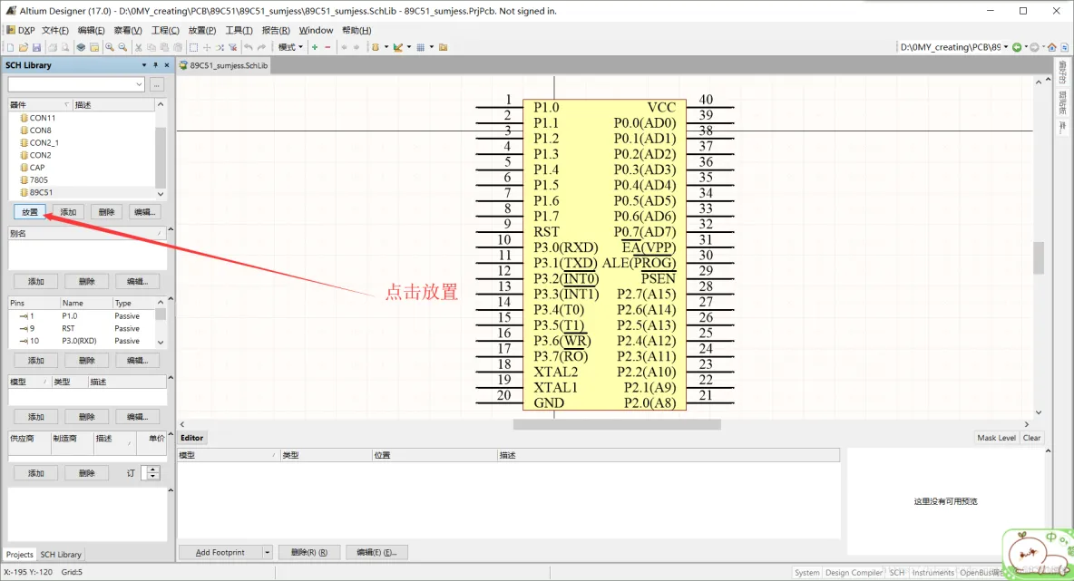1074x581 pixels.
Task: Open the SCH Library panel options arrow
Action: (x=144, y=65)
